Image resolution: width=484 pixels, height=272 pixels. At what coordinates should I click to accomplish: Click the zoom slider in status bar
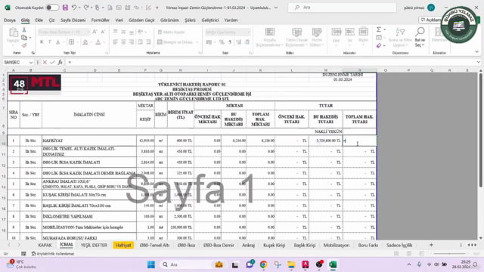click(x=450, y=254)
